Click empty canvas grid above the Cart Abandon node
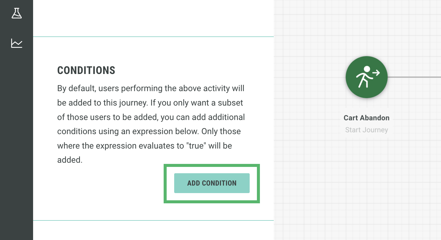 pyautogui.click(x=366, y=27)
